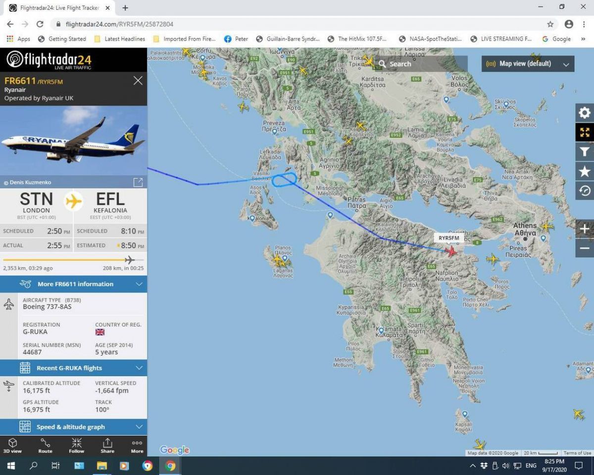Open the Map view (default) dropdown
594x475 pixels.
point(528,64)
